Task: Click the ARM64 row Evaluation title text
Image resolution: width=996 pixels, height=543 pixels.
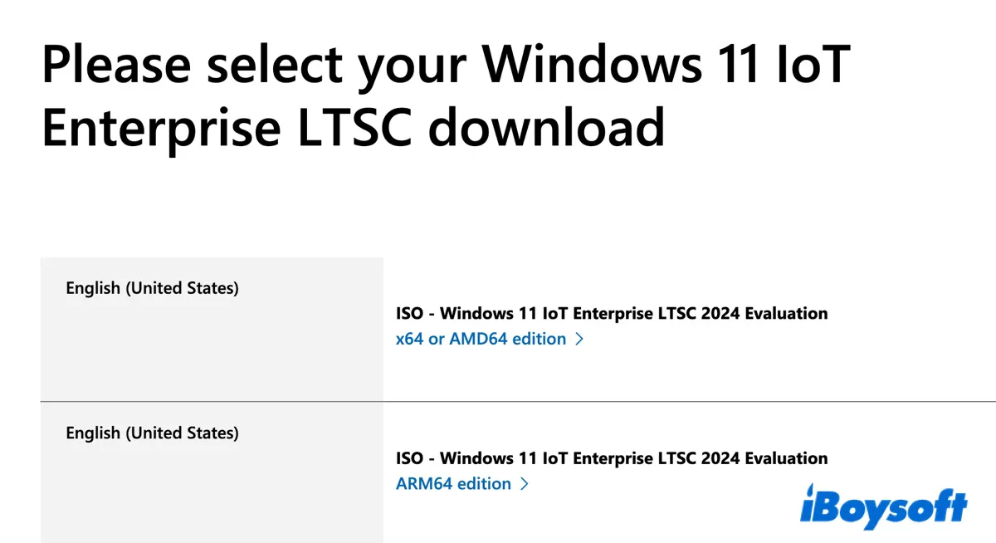Action: coord(612,457)
